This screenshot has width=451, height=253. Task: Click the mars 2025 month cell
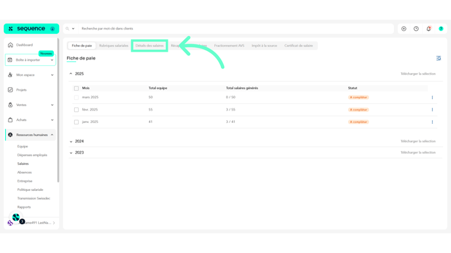[x=90, y=97]
